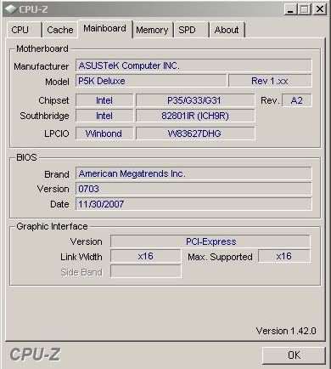Select the Model field P5K Deluxe

[151, 81]
